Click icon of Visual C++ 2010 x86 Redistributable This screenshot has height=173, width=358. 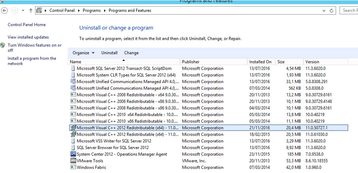click(x=73, y=121)
